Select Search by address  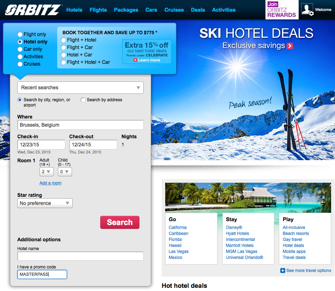83,100
